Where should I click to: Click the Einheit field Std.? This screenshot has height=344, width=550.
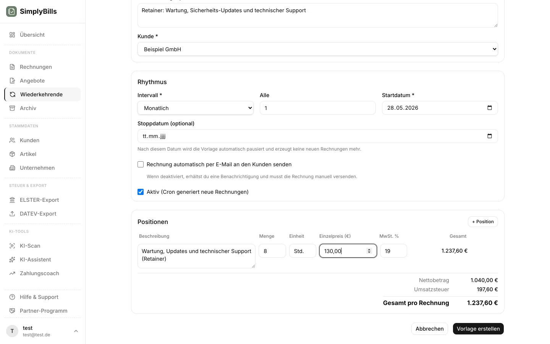click(302, 251)
